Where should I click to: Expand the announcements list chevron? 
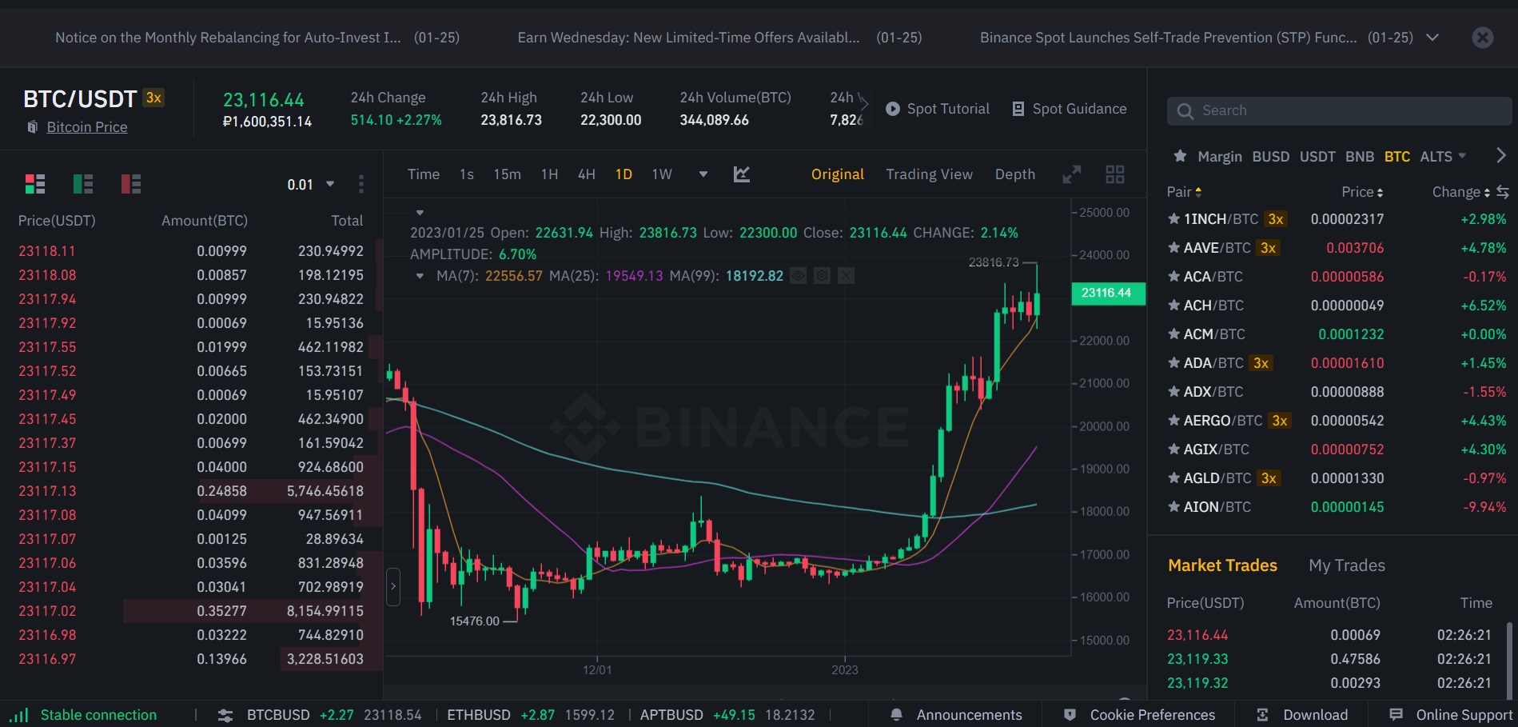[1432, 38]
